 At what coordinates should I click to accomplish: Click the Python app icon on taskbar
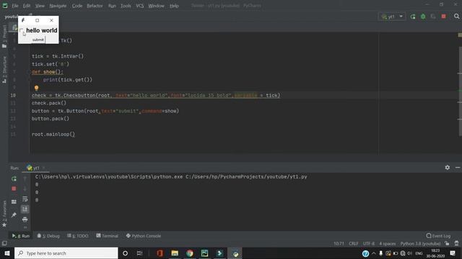pos(235,253)
